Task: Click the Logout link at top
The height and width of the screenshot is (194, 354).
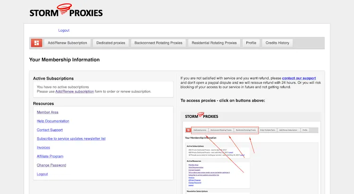Action: tap(64, 30)
